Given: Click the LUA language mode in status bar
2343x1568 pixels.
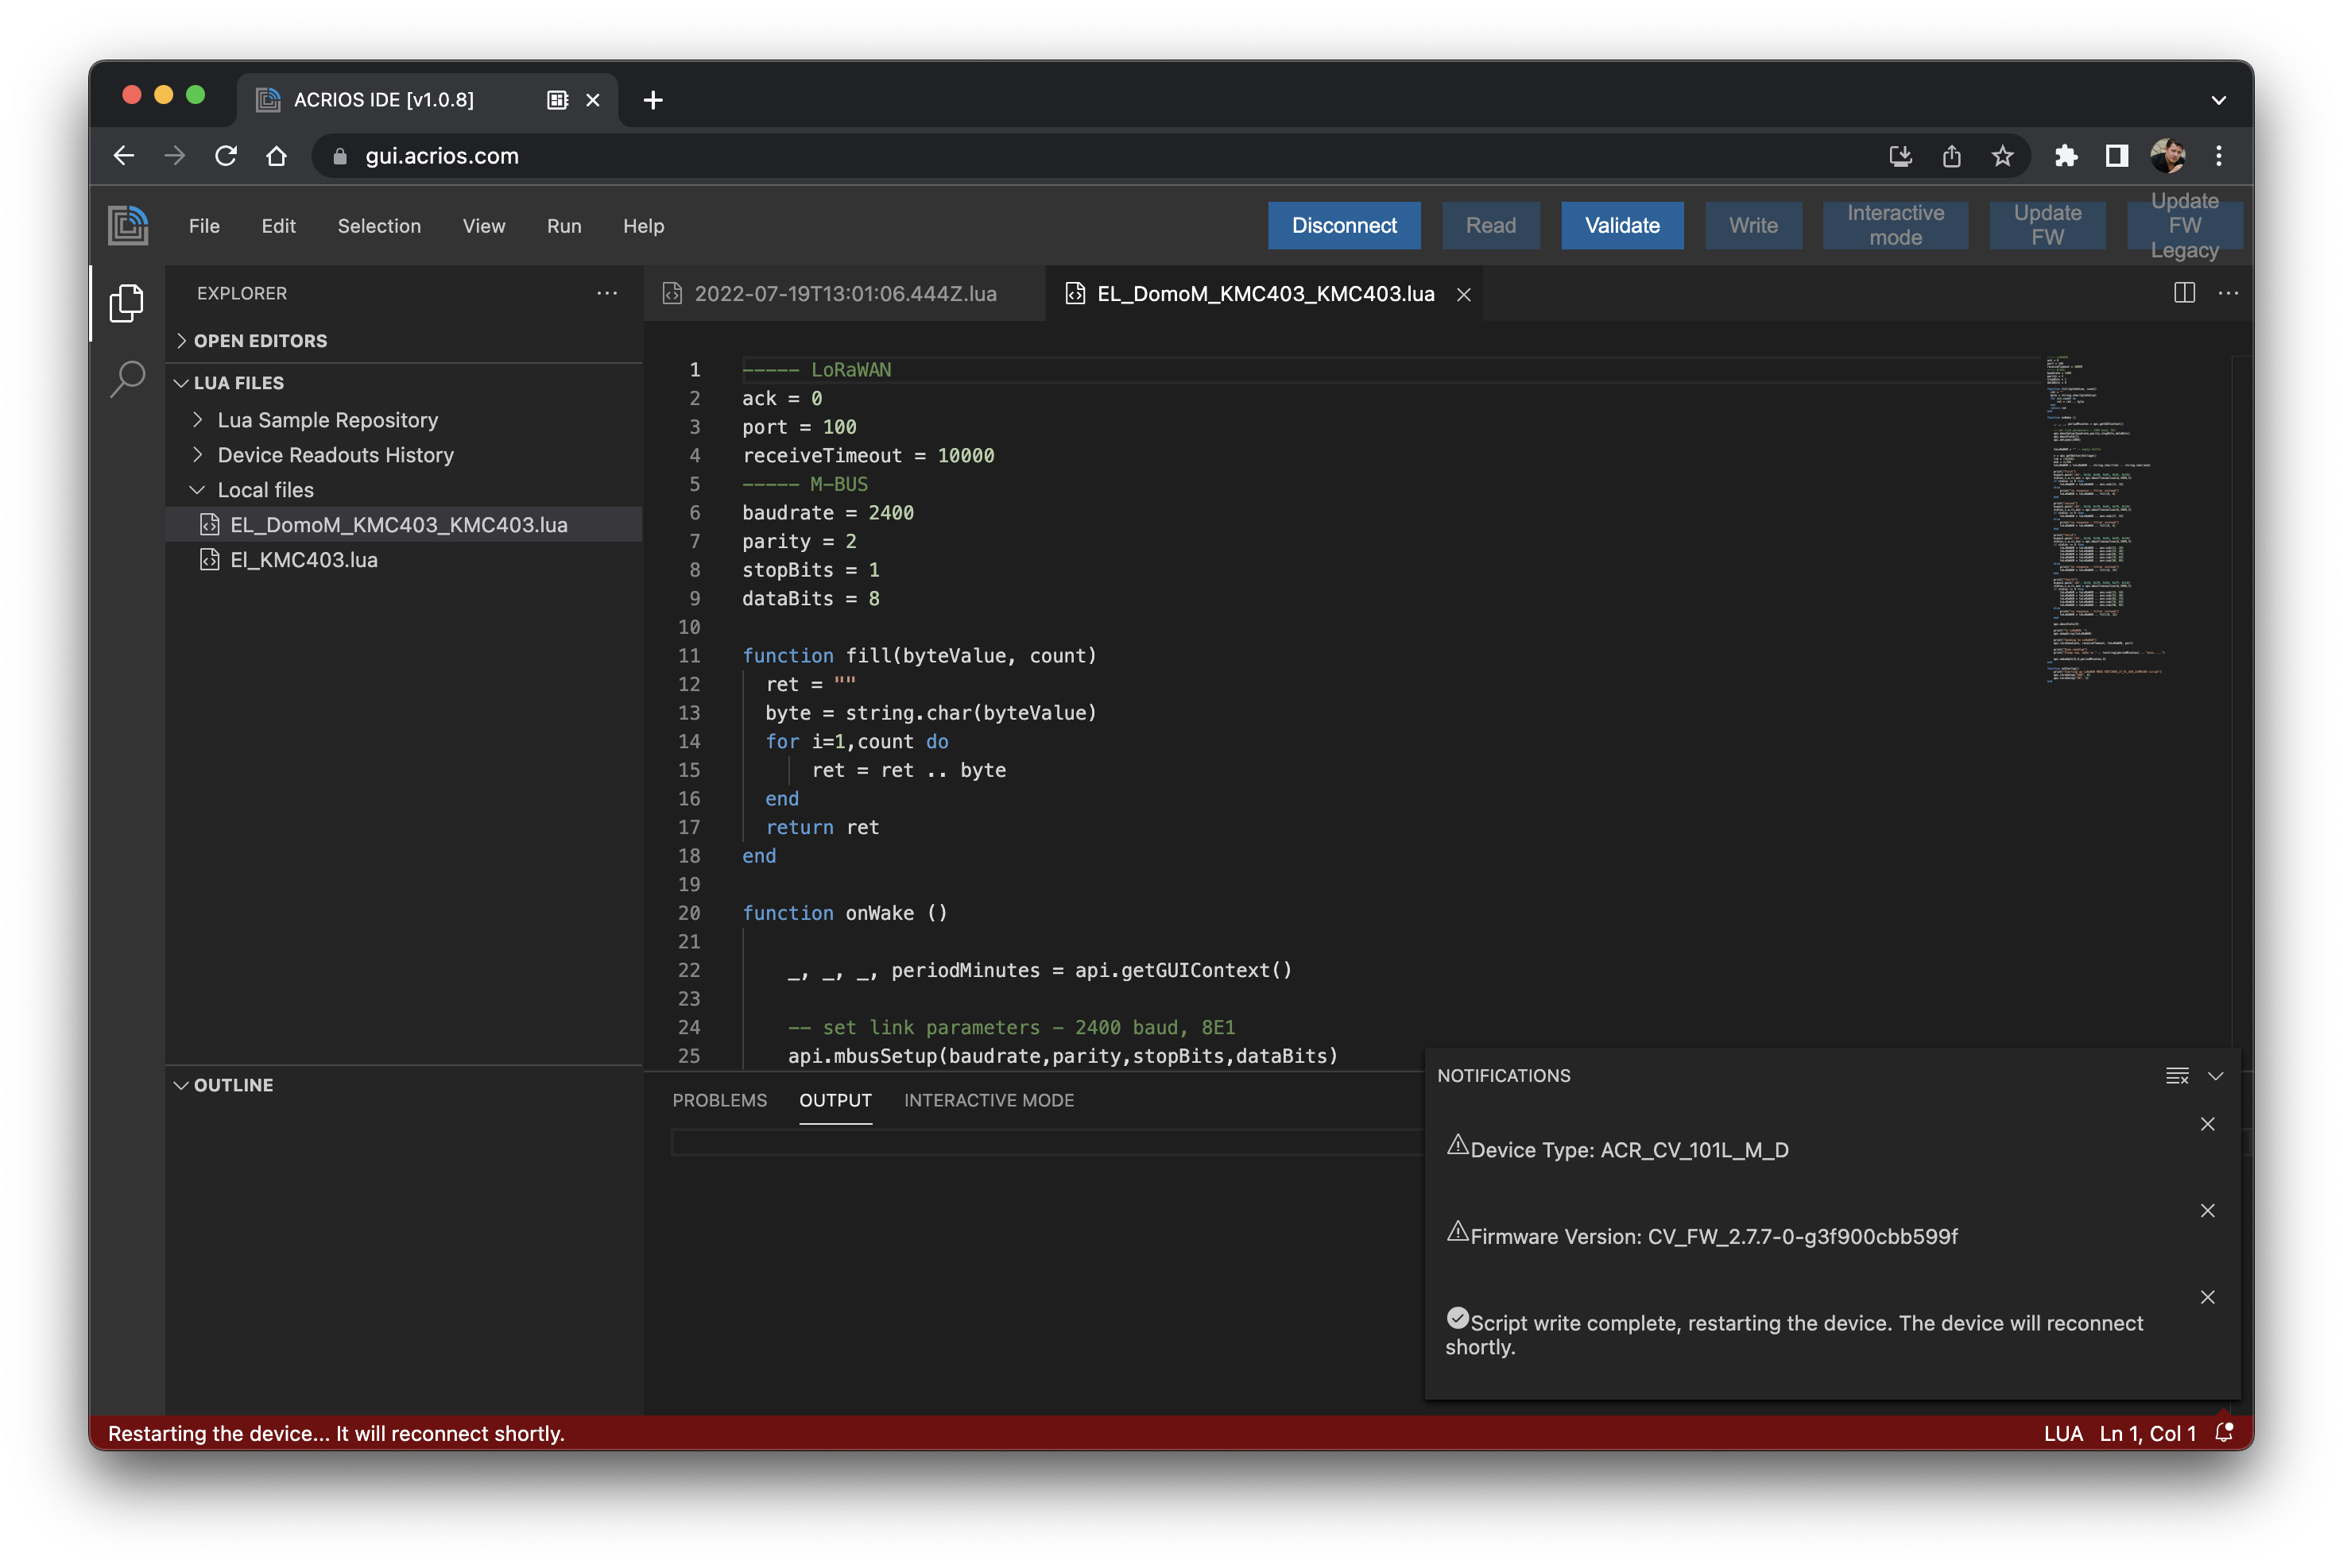Looking at the screenshot, I should coord(2063,1433).
